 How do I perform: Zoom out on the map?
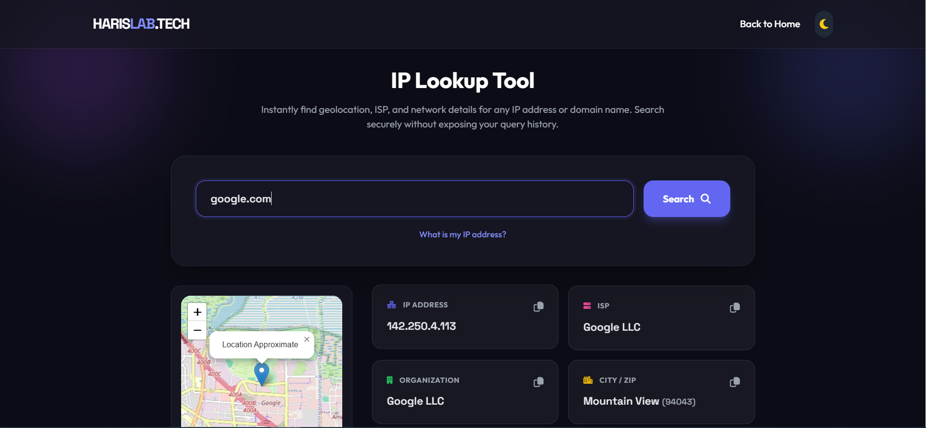197,330
